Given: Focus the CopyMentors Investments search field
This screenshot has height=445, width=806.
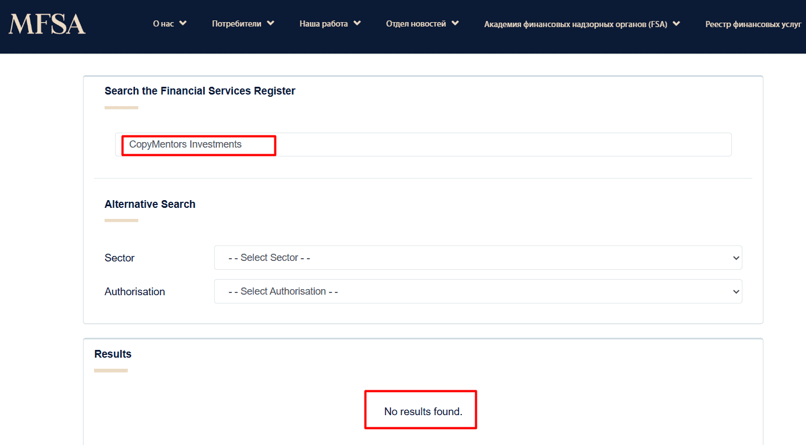Looking at the screenshot, I should point(423,144).
